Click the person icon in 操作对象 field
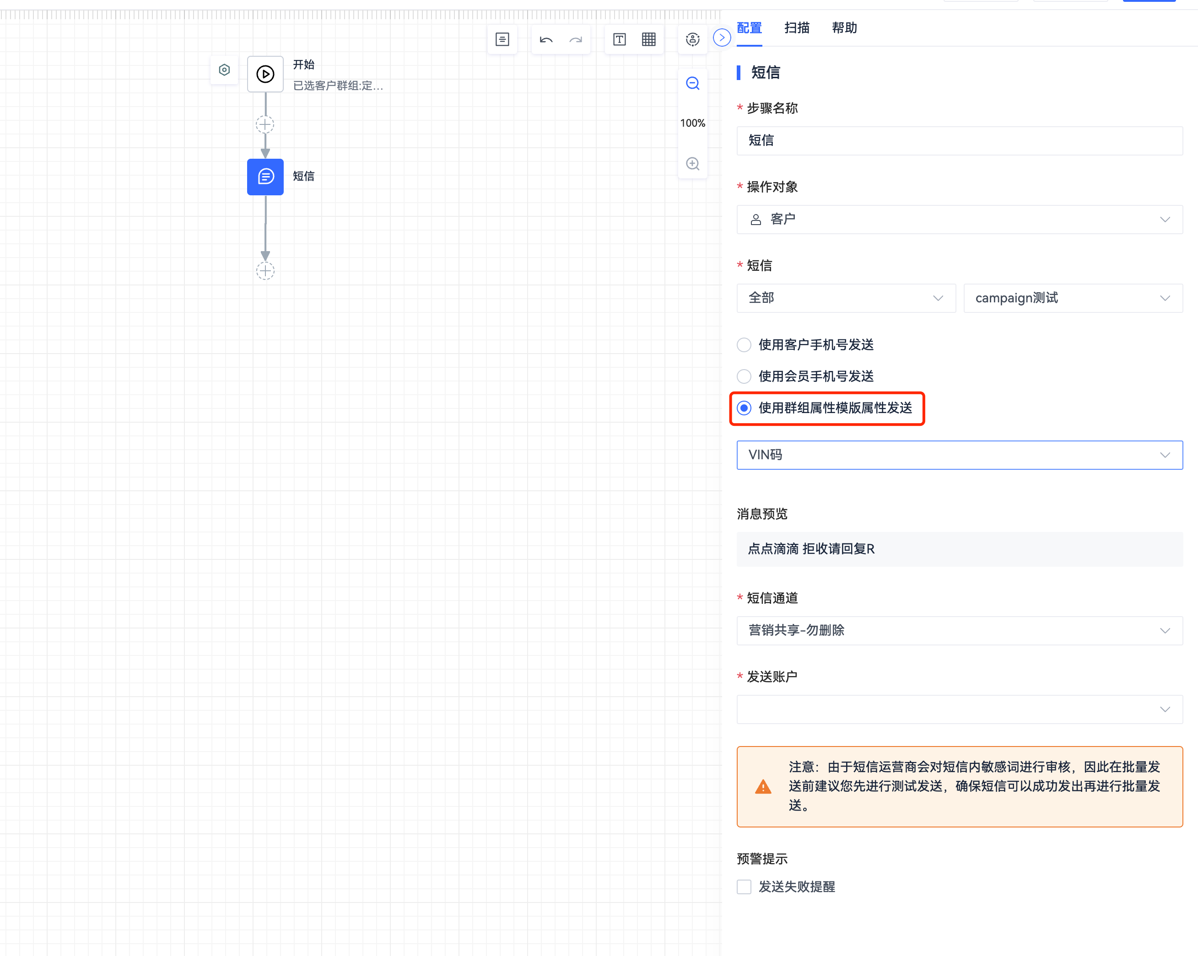Screen dimensions: 1198x956 (755, 220)
